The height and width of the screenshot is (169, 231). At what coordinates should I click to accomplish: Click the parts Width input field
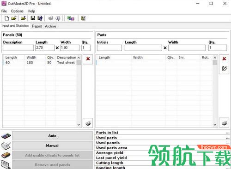pos(187,48)
